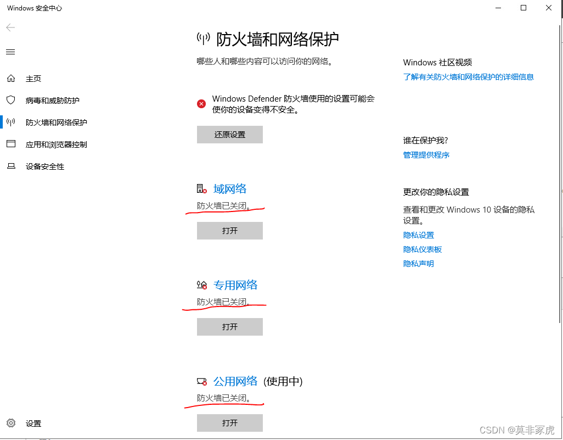This screenshot has height=440, width=563.
Task: Click the 管理提供程序 link
Action: (426, 155)
